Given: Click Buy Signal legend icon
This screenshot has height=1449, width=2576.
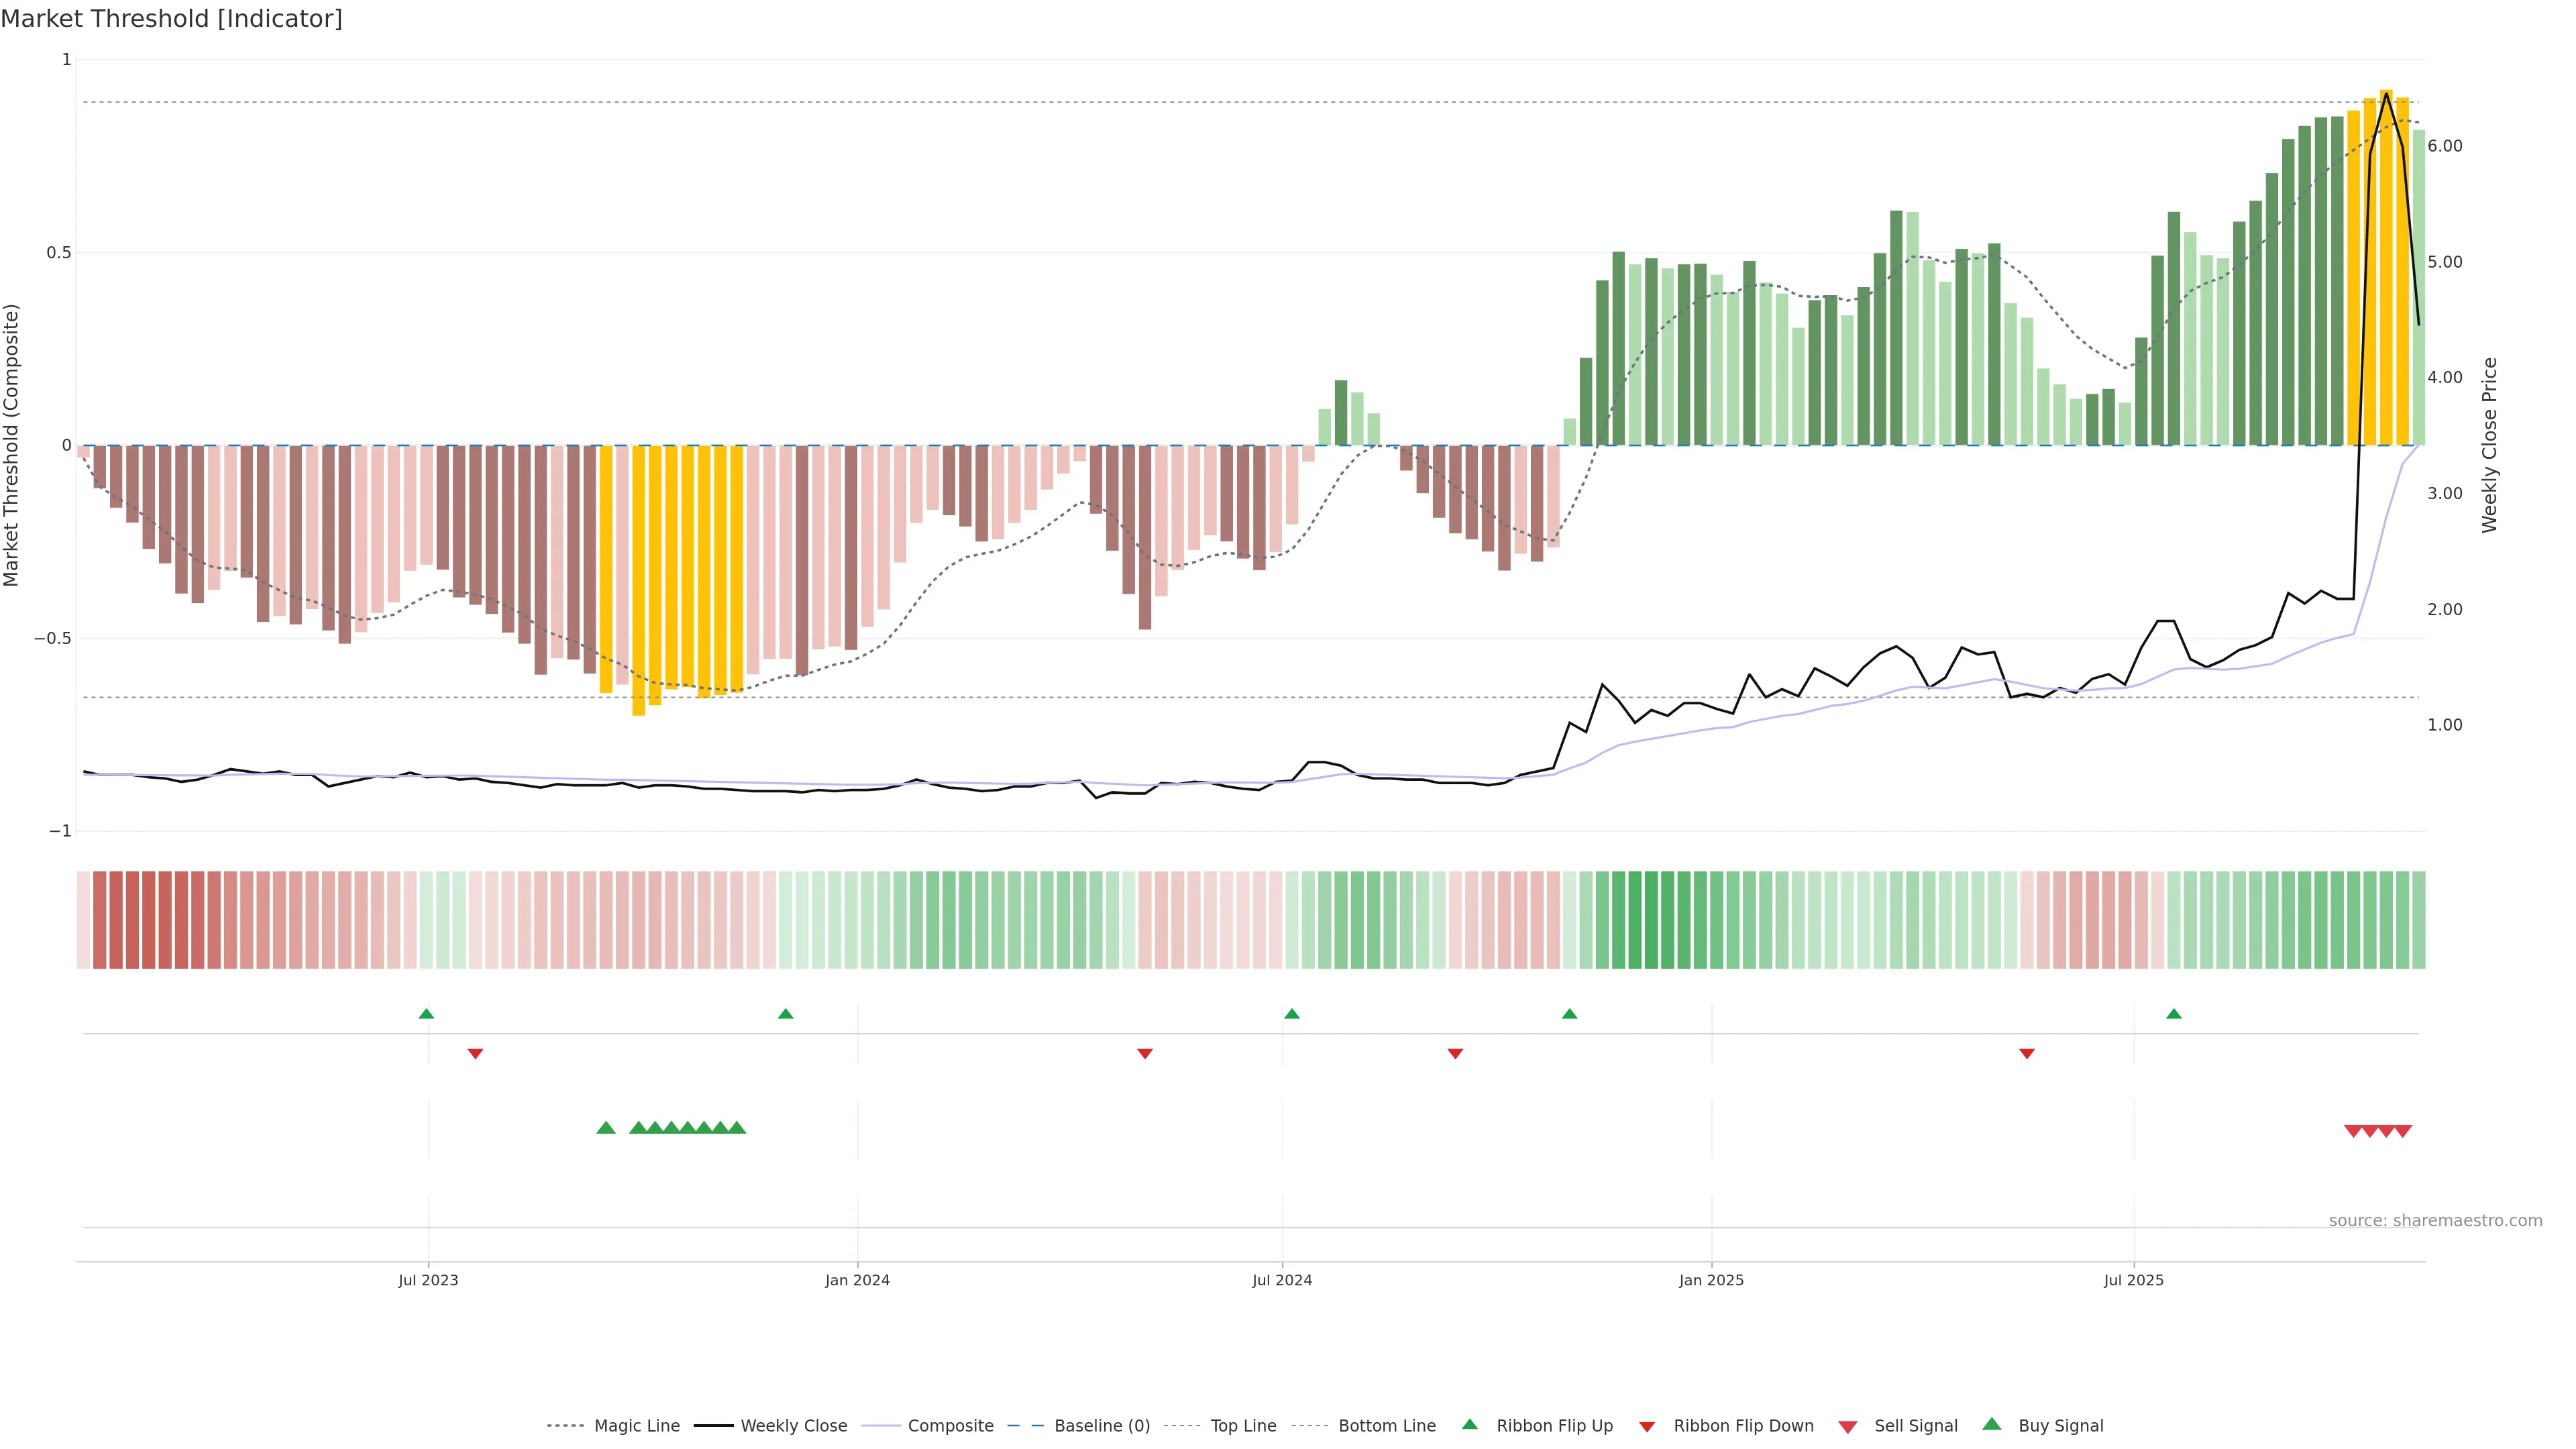Looking at the screenshot, I should click(x=1992, y=1424).
